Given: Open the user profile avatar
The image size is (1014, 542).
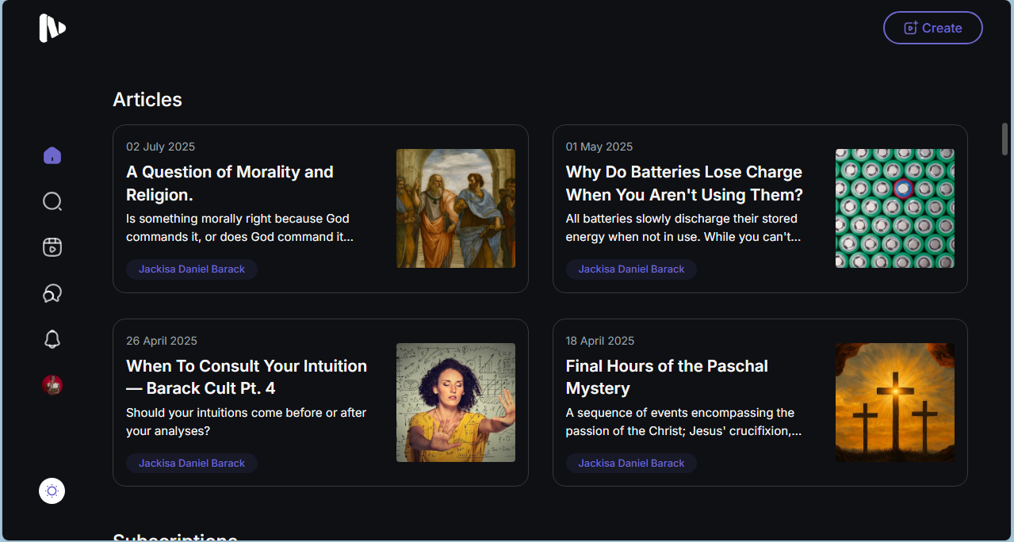Looking at the screenshot, I should tap(52, 385).
